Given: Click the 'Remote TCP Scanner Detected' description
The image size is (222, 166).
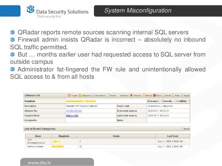Looking at the screenshot, I should point(82,106).
